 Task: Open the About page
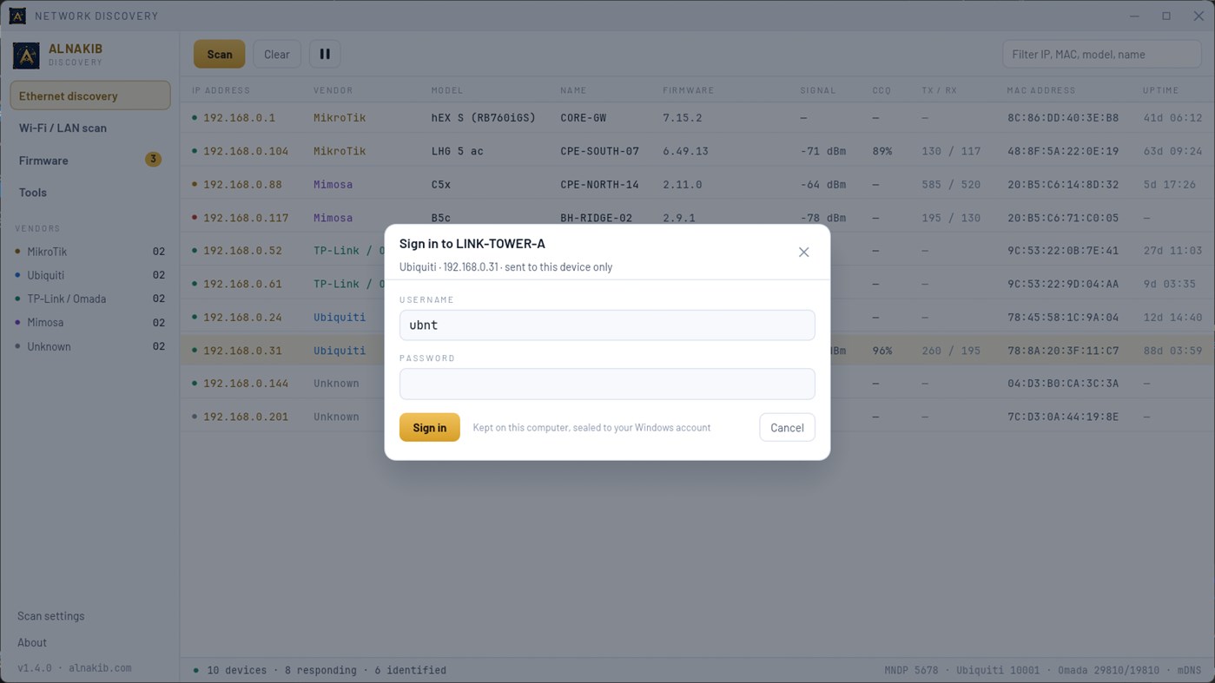pyautogui.click(x=32, y=642)
